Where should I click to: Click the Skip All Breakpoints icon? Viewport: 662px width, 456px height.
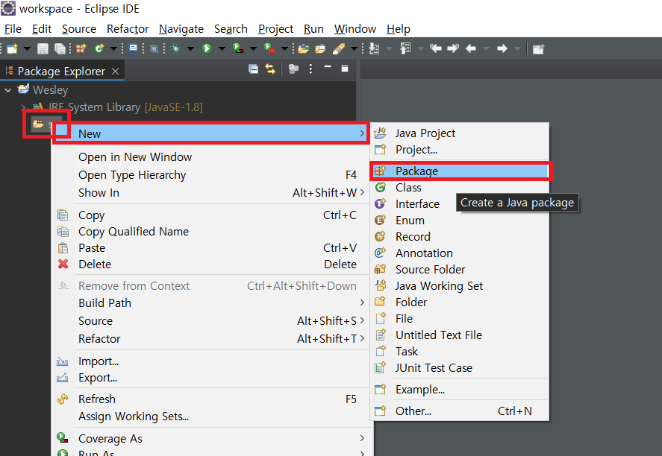[x=154, y=49]
